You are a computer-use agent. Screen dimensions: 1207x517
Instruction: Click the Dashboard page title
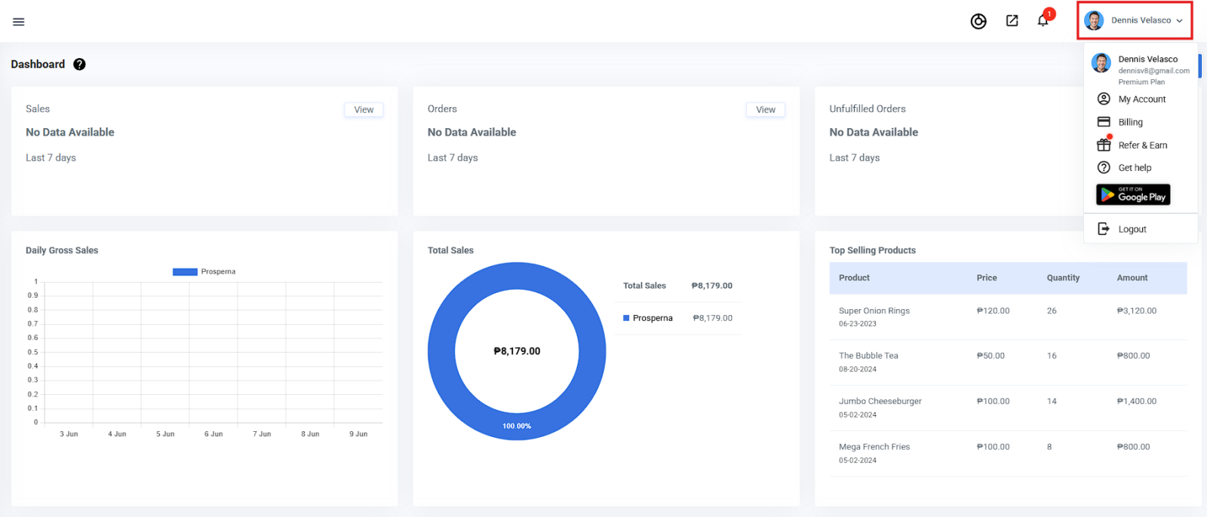click(x=38, y=64)
